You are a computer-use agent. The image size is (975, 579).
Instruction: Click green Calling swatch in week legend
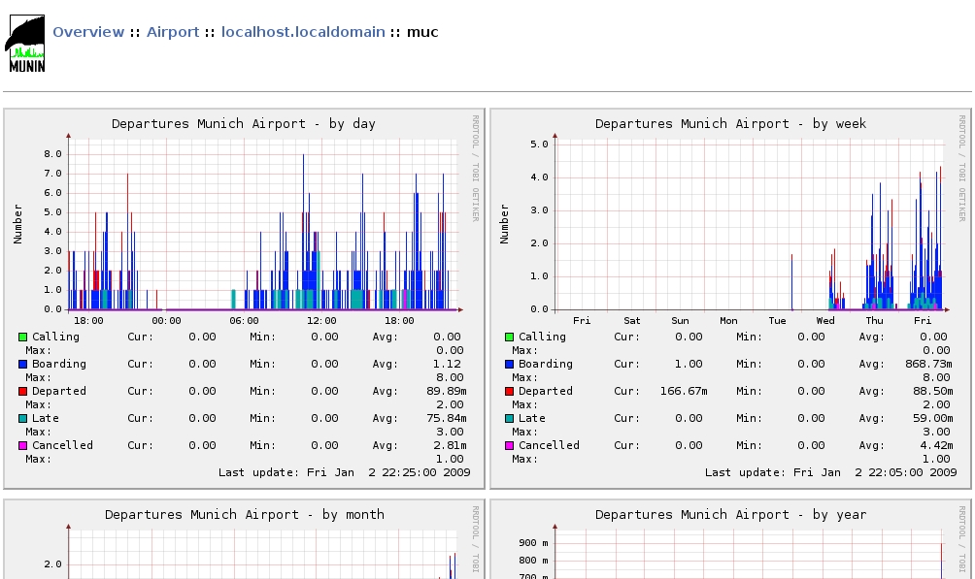pos(509,338)
